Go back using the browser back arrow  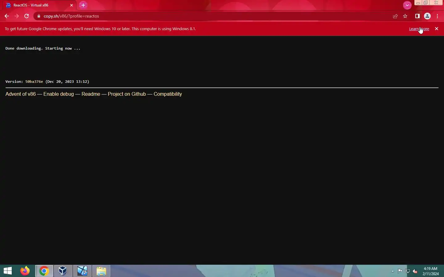tap(7, 16)
